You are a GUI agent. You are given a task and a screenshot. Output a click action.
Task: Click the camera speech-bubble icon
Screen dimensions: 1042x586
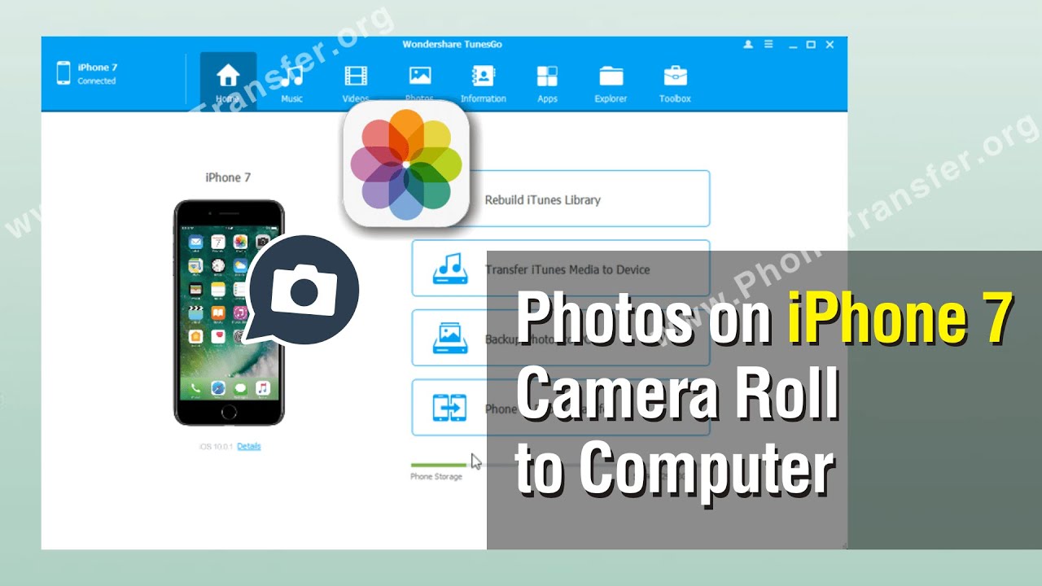tap(303, 289)
